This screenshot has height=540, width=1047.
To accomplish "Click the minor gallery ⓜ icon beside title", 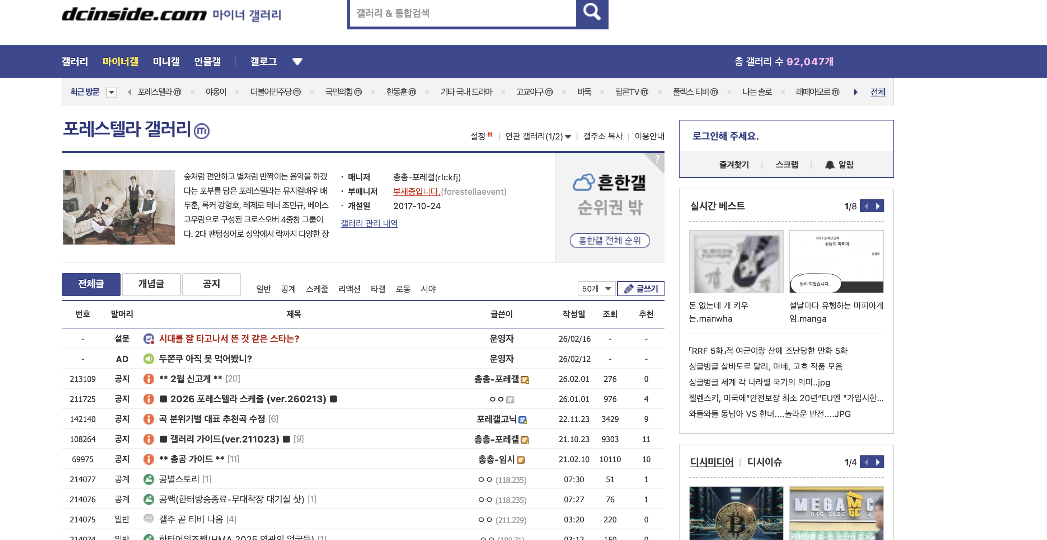I will (202, 131).
